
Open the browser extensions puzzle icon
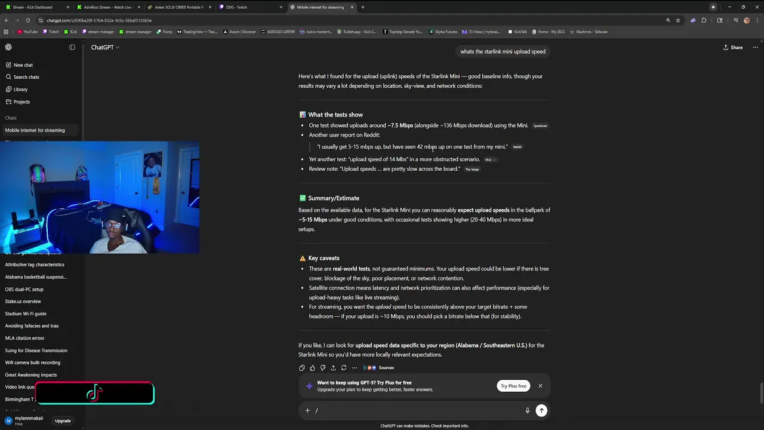tap(704, 20)
